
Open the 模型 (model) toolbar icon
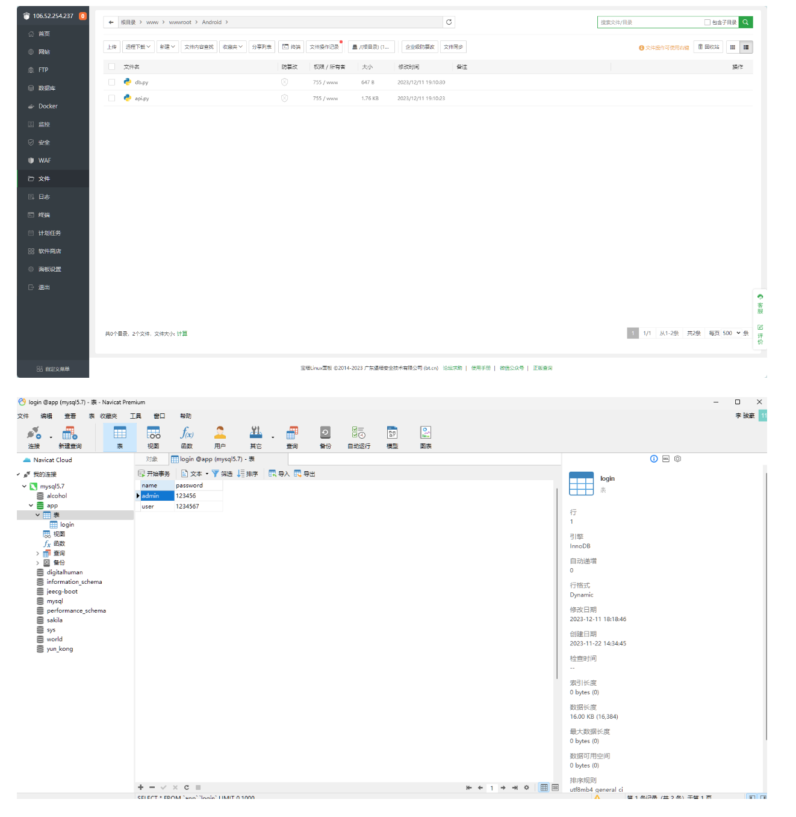[x=392, y=437]
